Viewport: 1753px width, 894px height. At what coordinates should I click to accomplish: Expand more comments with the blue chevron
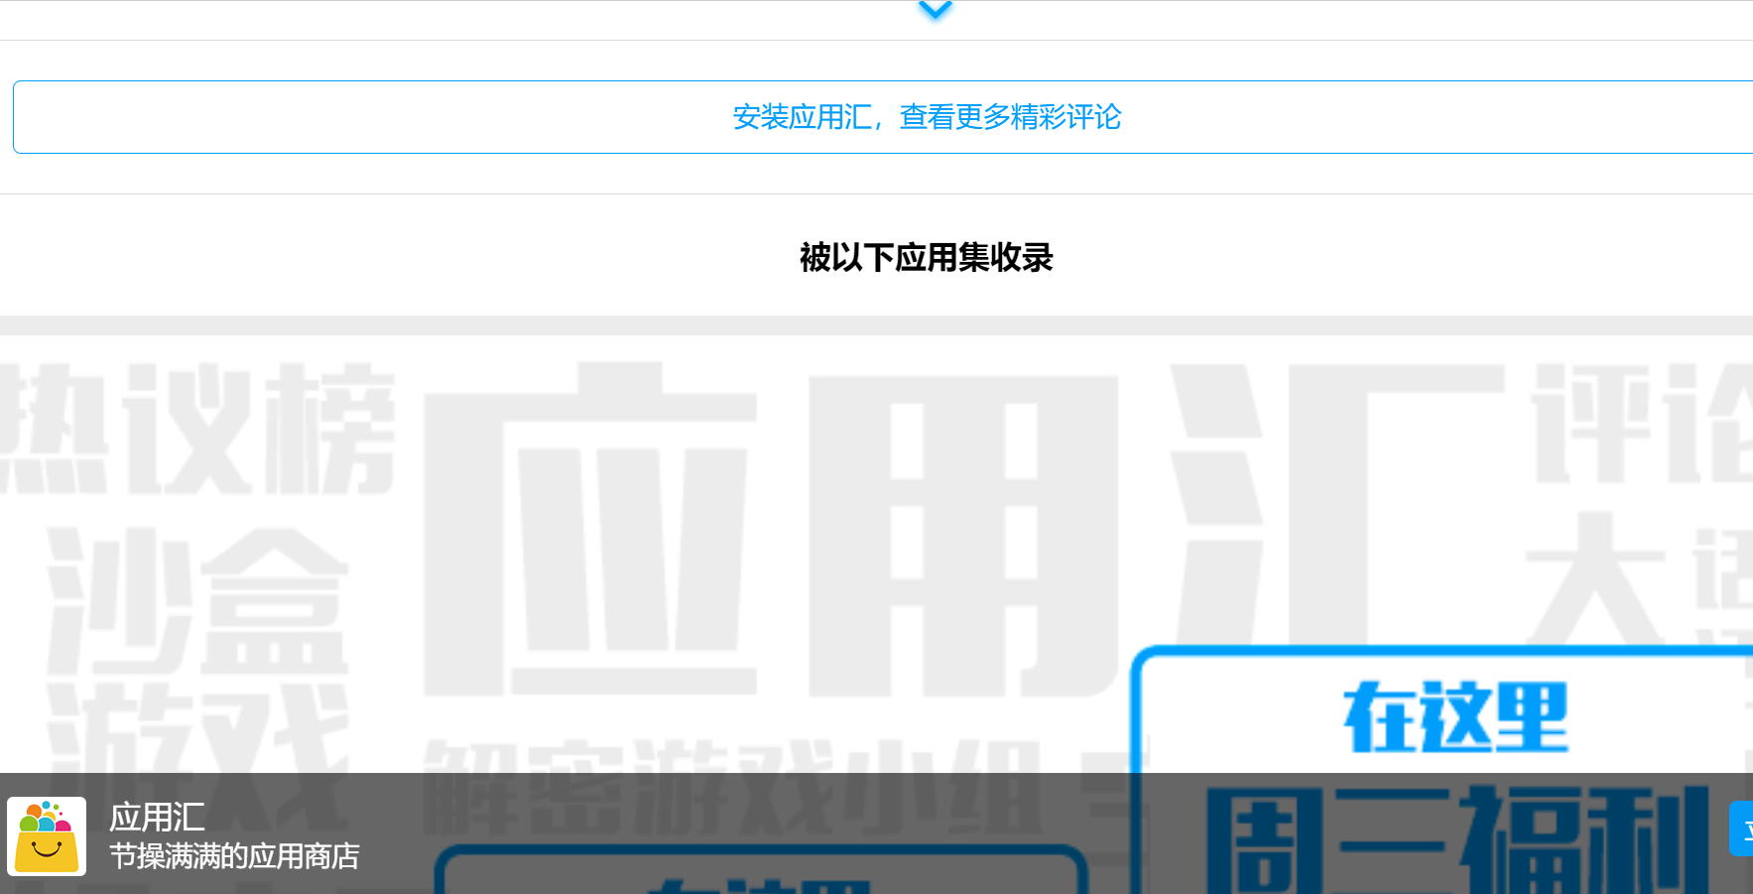click(935, 10)
